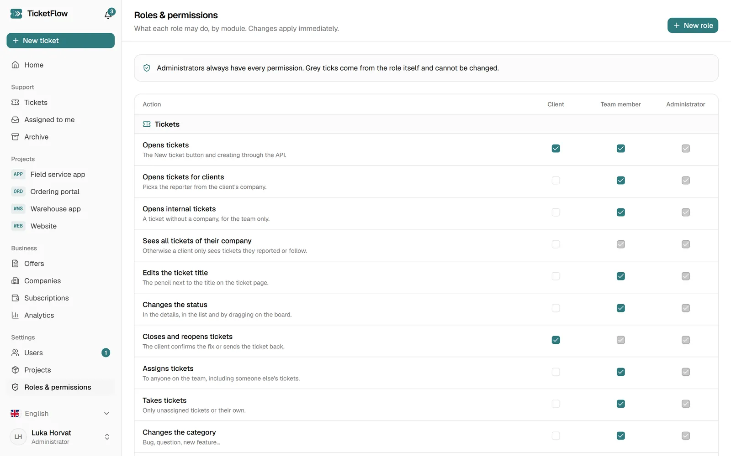
Task: Enable Client for Takes tickets
Action: pyautogui.click(x=556, y=404)
